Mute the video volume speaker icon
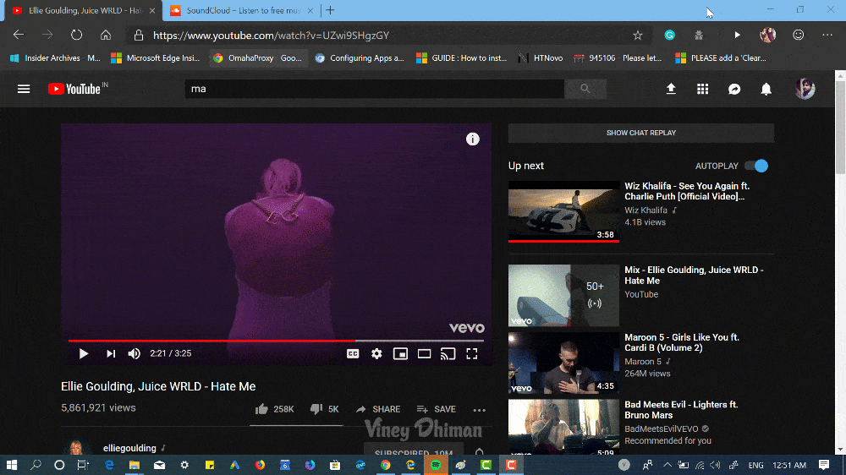Screen dimensions: 846x475 click(x=134, y=353)
